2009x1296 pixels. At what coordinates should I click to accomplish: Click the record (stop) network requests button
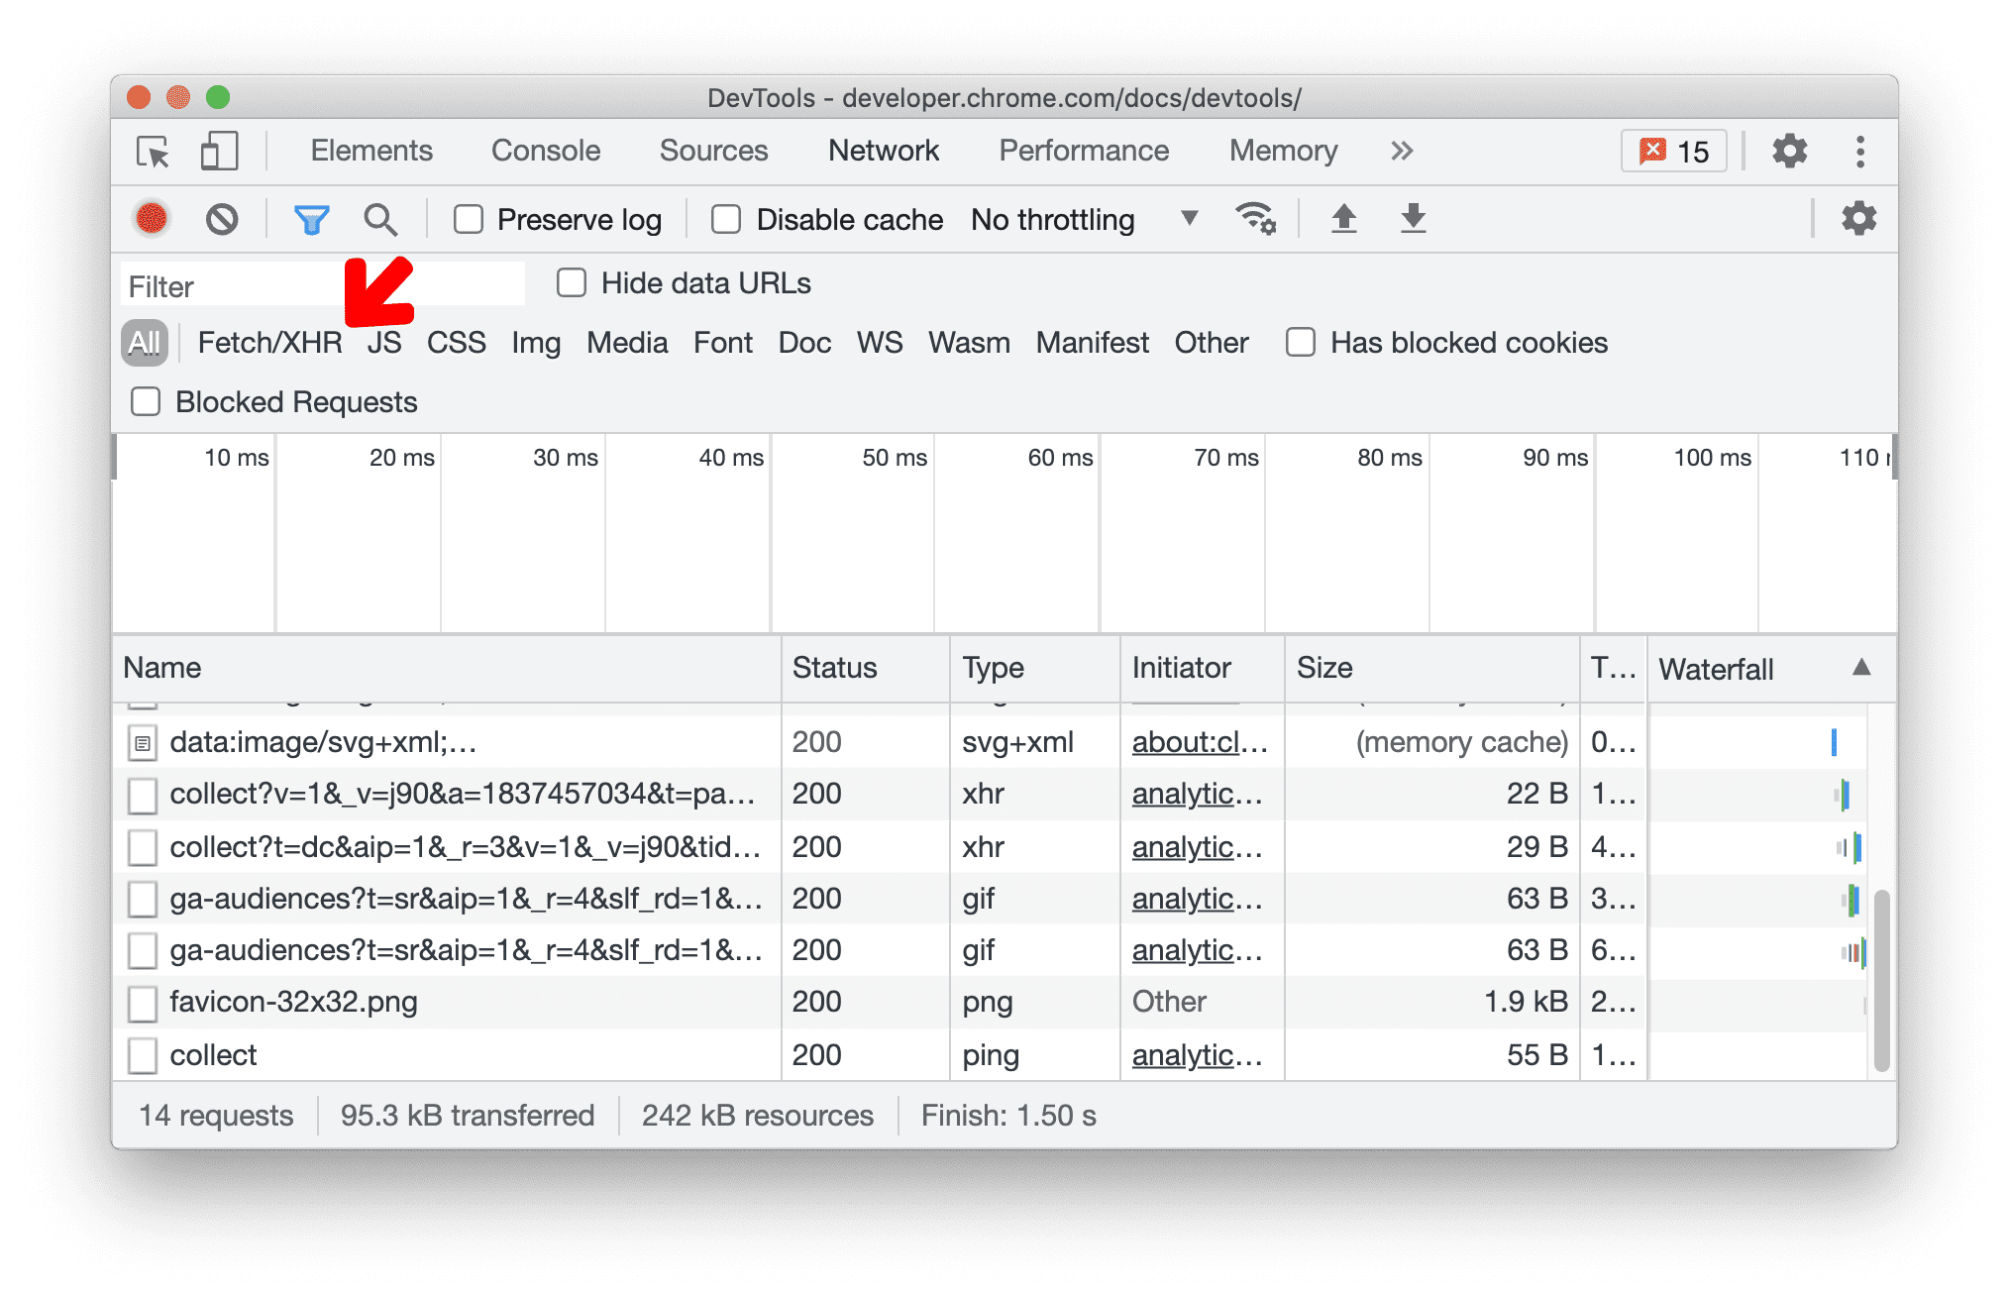tap(147, 220)
